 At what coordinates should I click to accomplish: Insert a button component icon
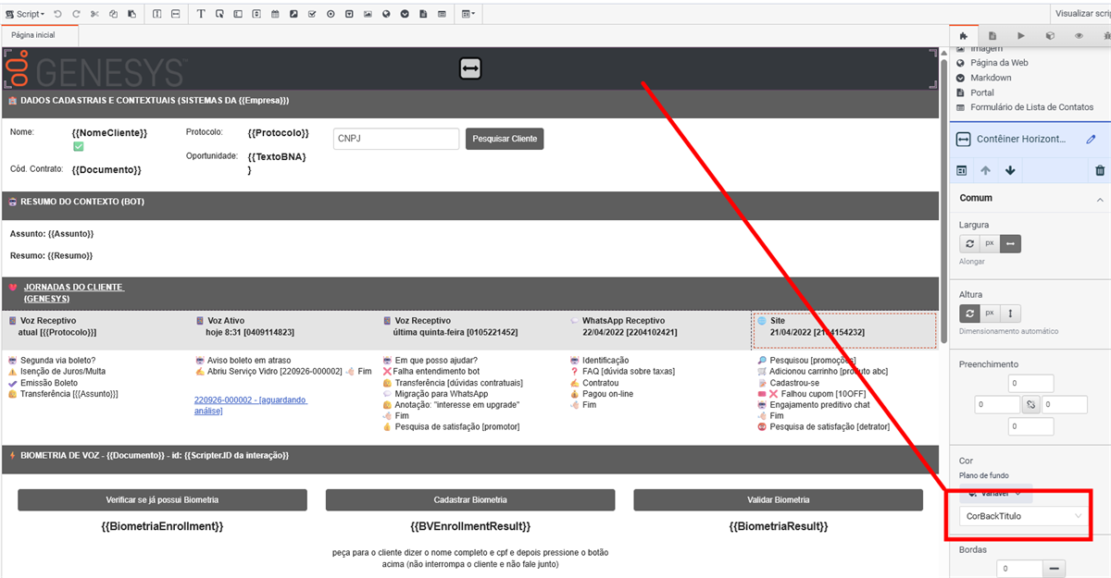(220, 14)
